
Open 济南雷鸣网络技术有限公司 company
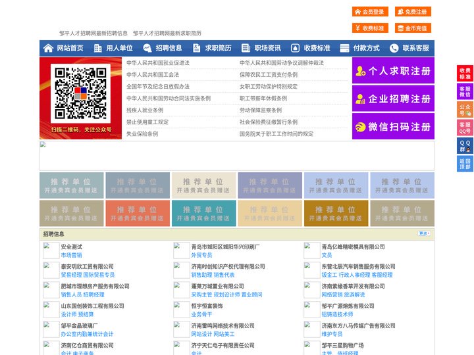tap(223, 325)
